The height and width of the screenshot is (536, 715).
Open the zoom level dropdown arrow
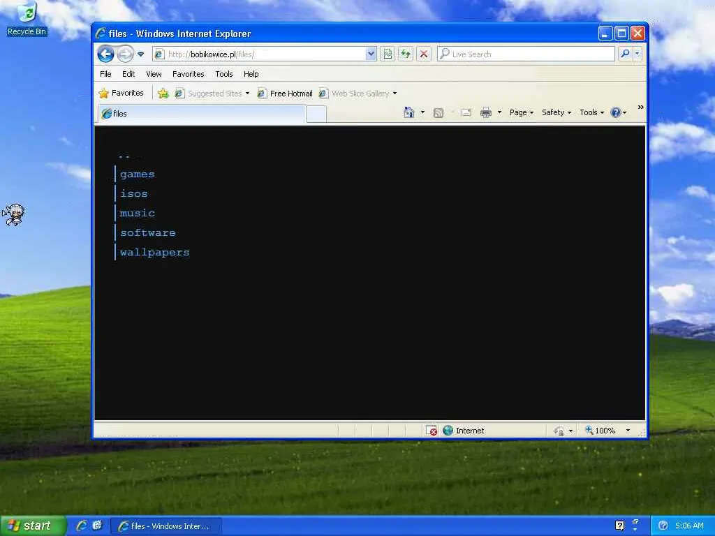(x=628, y=430)
